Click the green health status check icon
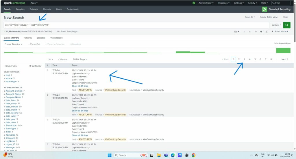The width and height of the screenshot is (296, 159). (x=194, y=3)
